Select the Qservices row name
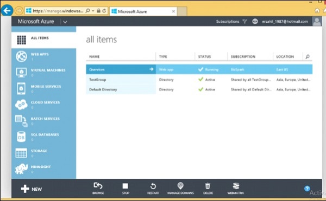 97,69
